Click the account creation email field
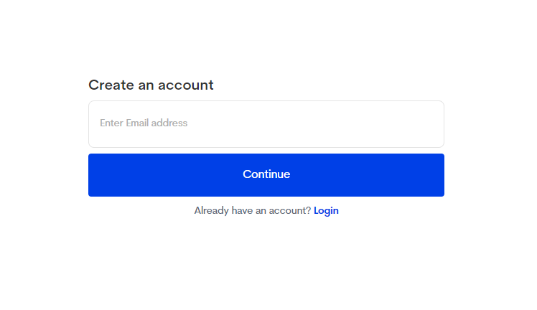The height and width of the screenshot is (310, 537). click(x=266, y=124)
